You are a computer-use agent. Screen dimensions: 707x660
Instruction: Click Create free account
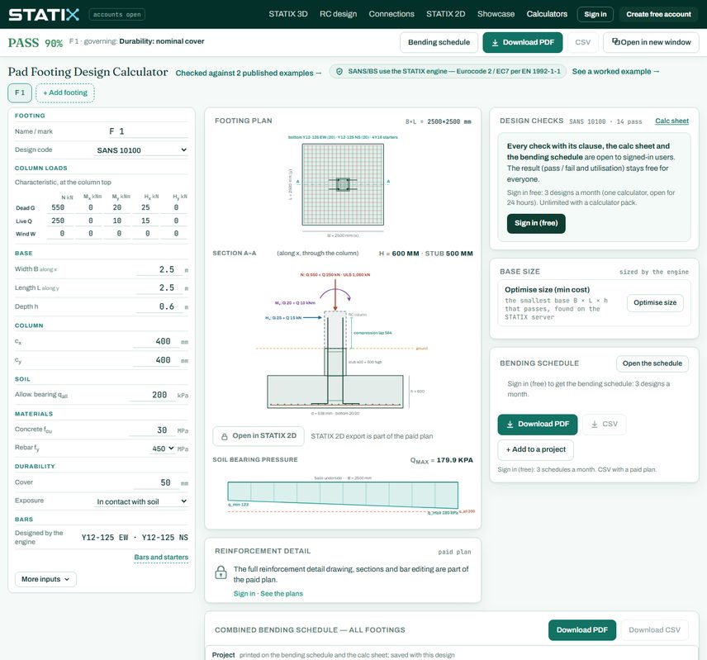[x=658, y=14]
